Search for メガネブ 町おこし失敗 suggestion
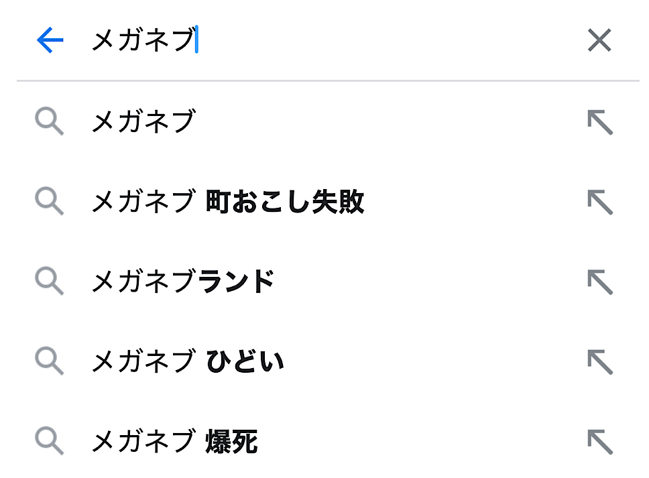Image resolution: width=649 pixels, height=478 pixels. pos(227,202)
